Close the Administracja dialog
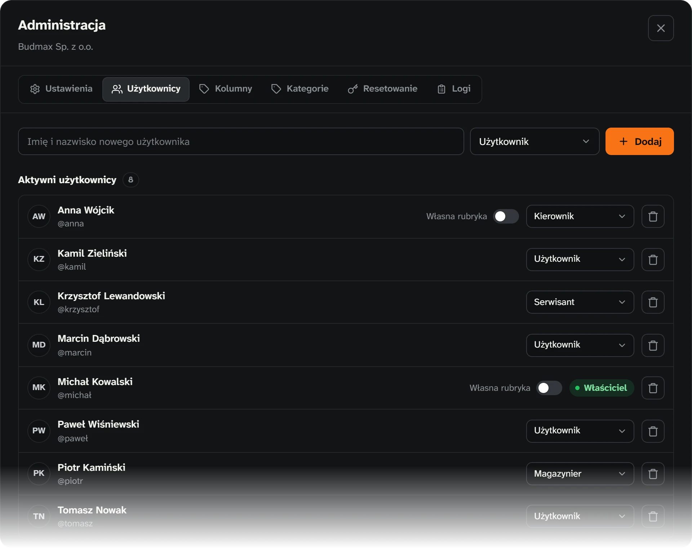Screen dimensions: 692x548 click(x=661, y=28)
